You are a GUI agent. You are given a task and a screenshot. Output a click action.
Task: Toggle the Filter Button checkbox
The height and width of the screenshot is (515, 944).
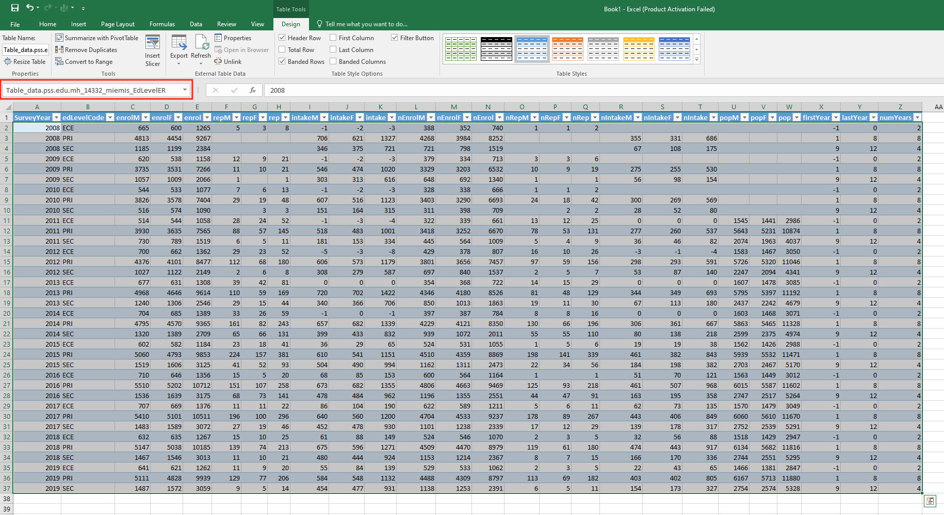(395, 38)
